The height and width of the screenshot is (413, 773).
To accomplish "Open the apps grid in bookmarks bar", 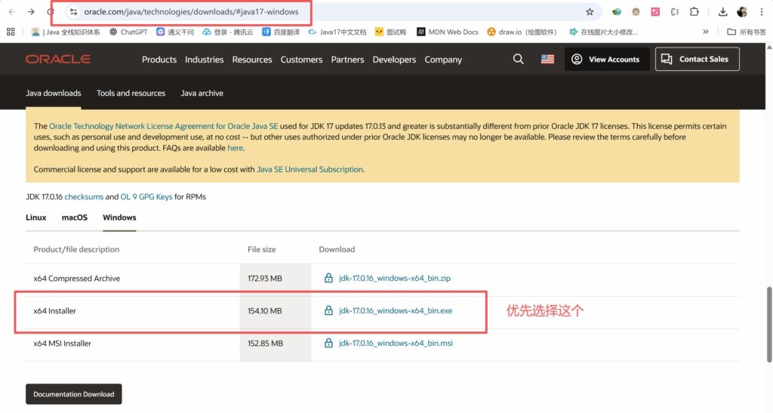I will [x=11, y=32].
